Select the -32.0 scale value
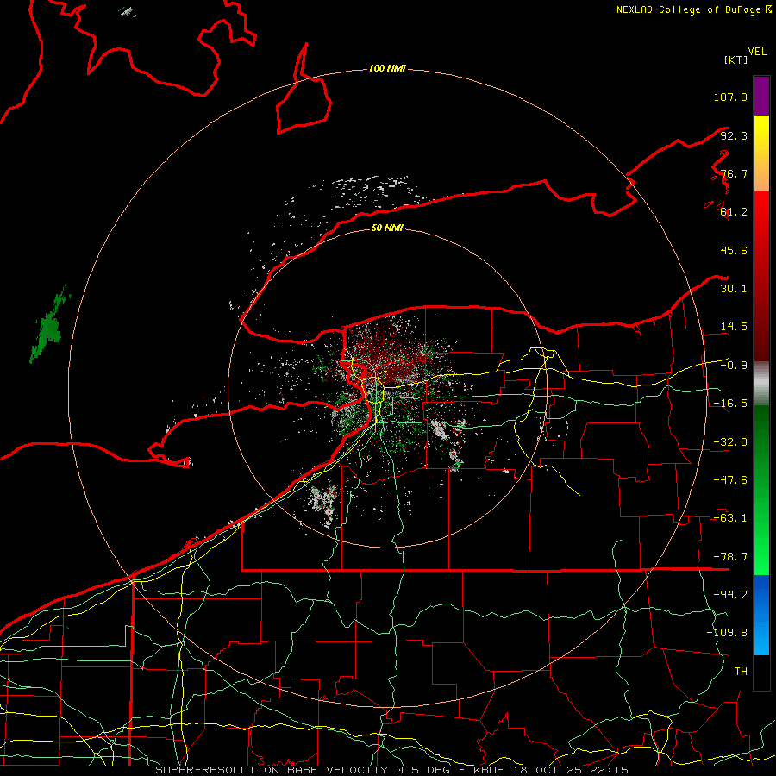 click(x=730, y=442)
